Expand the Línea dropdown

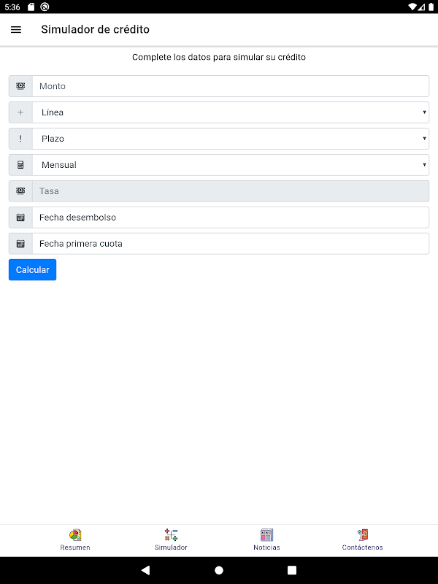(231, 112)
